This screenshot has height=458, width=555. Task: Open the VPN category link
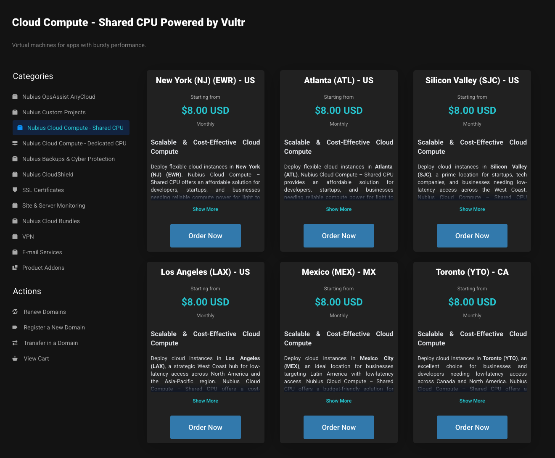pyautogui.click(x=28, y=237)
